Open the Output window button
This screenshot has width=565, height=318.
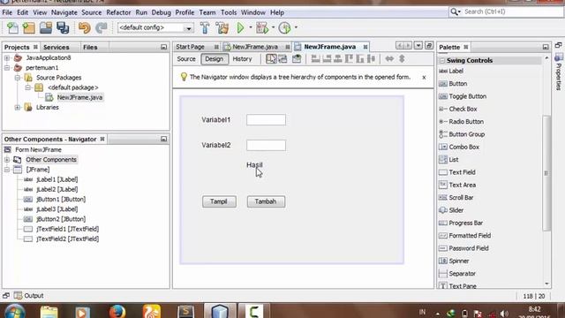(x=29, y=296)
